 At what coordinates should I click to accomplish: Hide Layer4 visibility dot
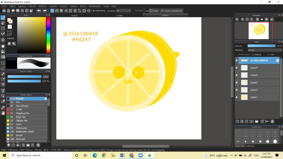[x=237, y=75]
